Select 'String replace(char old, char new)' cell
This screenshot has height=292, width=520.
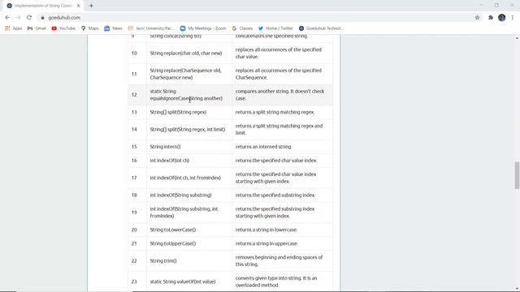click(x=189, y=54)
